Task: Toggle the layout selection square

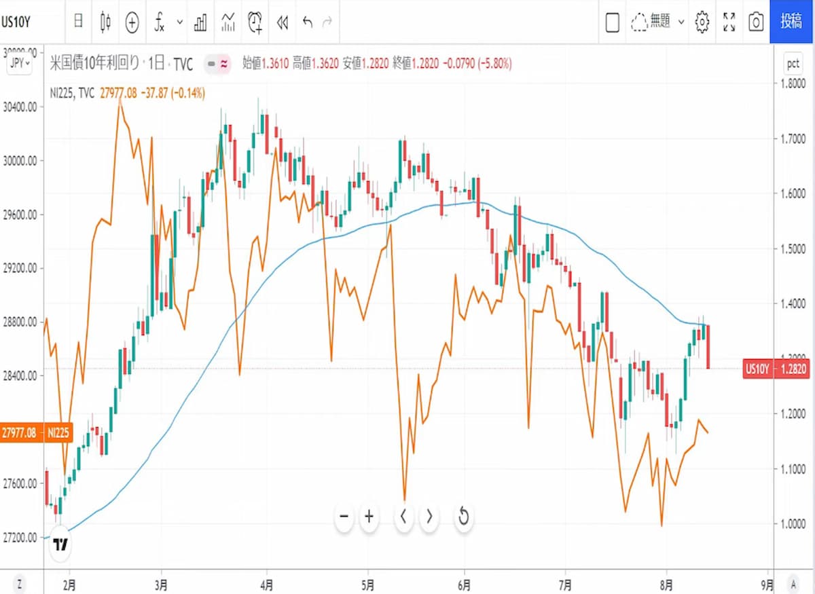Action: point(612,22)
